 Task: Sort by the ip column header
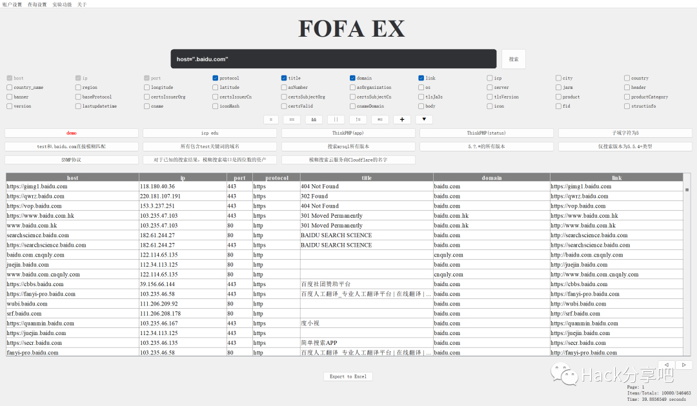[183, 177]
